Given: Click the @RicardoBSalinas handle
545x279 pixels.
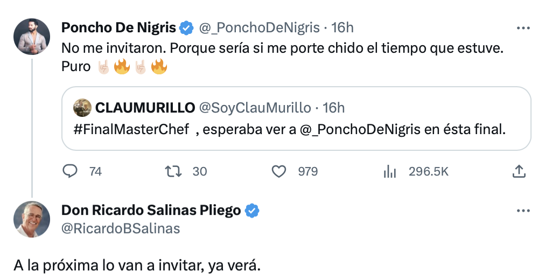Looking at the screenshot, I should tap(121, 228).
